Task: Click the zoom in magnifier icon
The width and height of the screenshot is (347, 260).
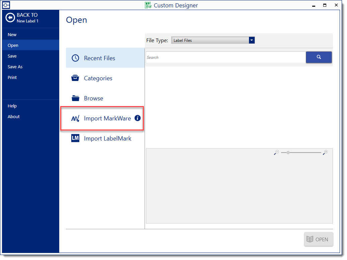Action: 325,153
